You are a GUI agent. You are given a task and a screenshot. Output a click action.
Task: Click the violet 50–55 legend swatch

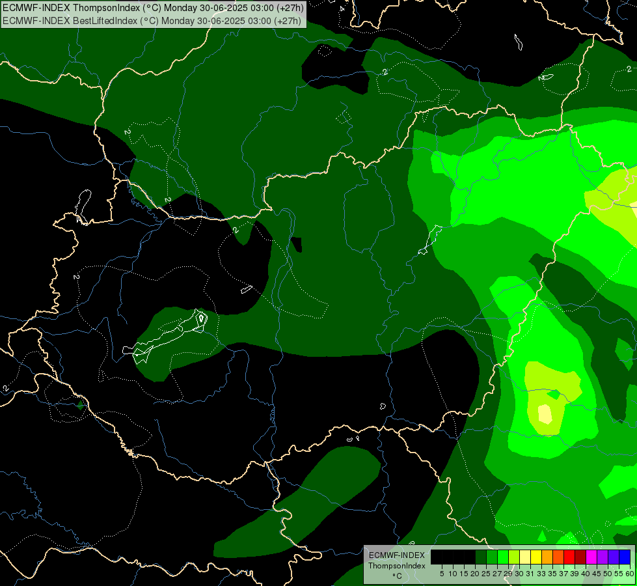click(x=614, y=557)
